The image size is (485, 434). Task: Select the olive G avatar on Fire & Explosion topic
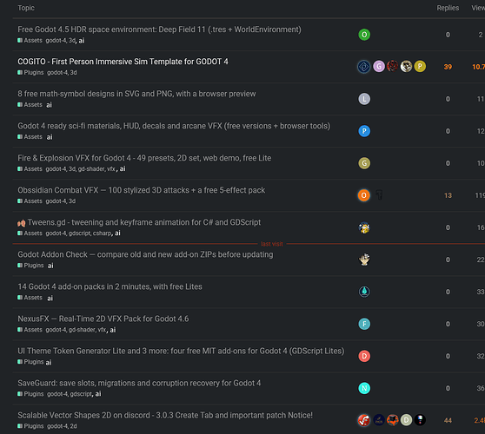[x=364, y=163]
